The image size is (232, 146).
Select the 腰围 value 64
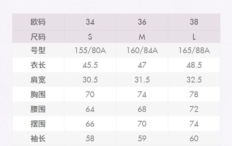coord(90,109)
